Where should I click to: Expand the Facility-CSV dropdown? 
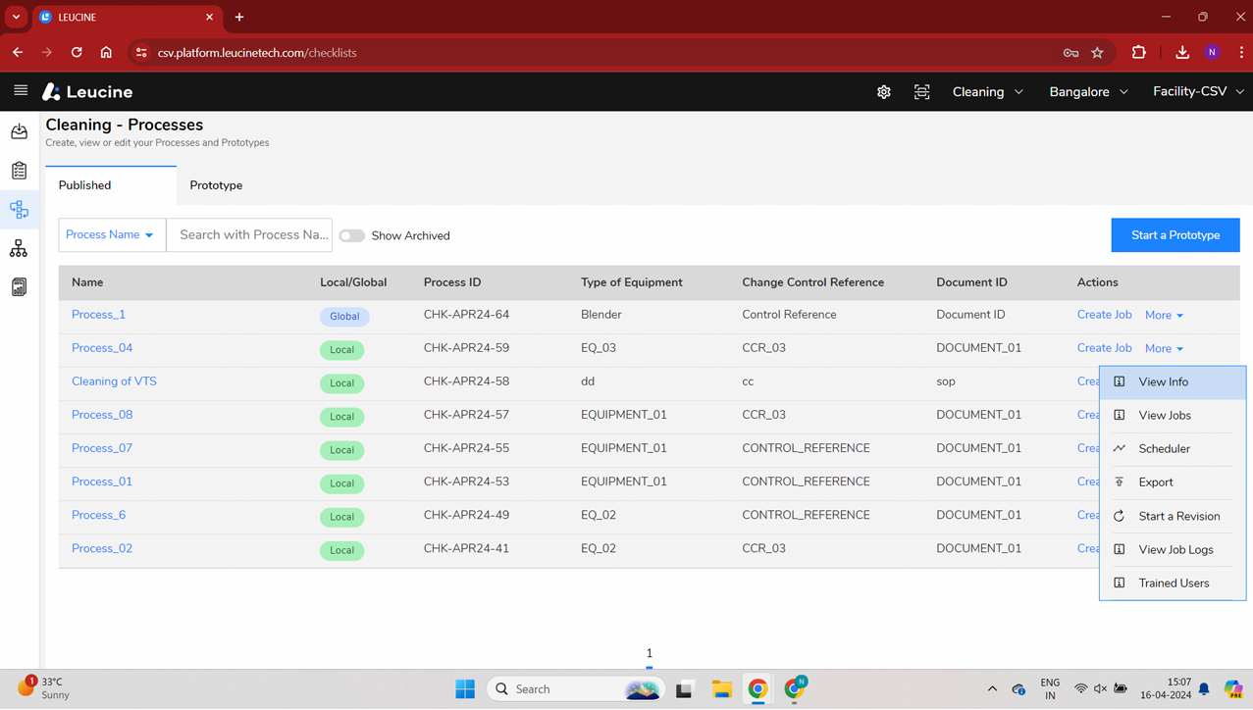(x=1197, y=91)
